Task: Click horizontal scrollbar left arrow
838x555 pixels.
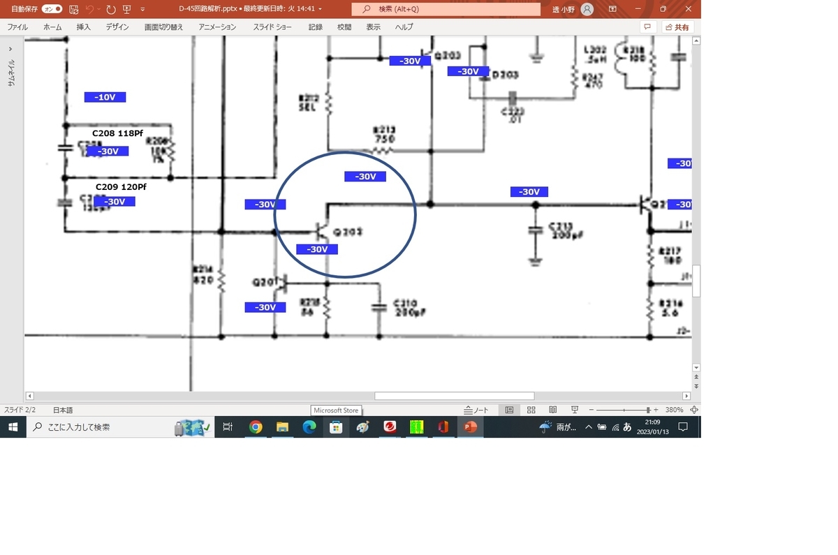Action: [x=29, y=396]
